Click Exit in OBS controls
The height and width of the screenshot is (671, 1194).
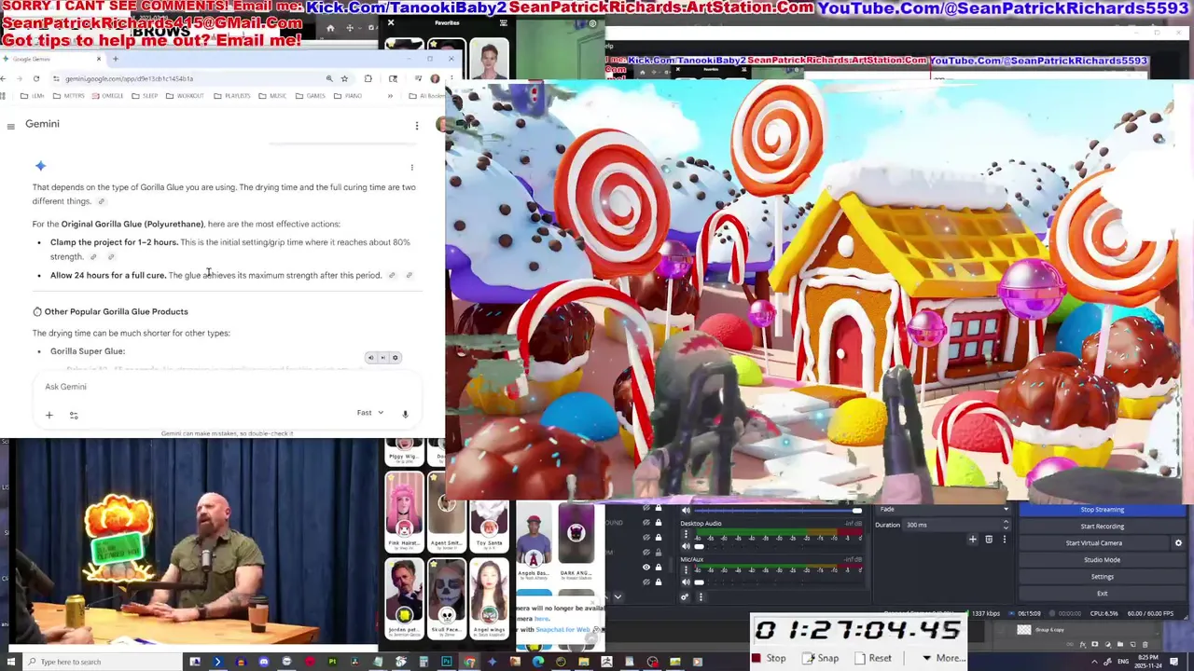coord(1102,593)
